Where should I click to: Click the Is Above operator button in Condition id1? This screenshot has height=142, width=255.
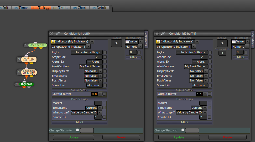pyautogui.click(x=116, y=43)
